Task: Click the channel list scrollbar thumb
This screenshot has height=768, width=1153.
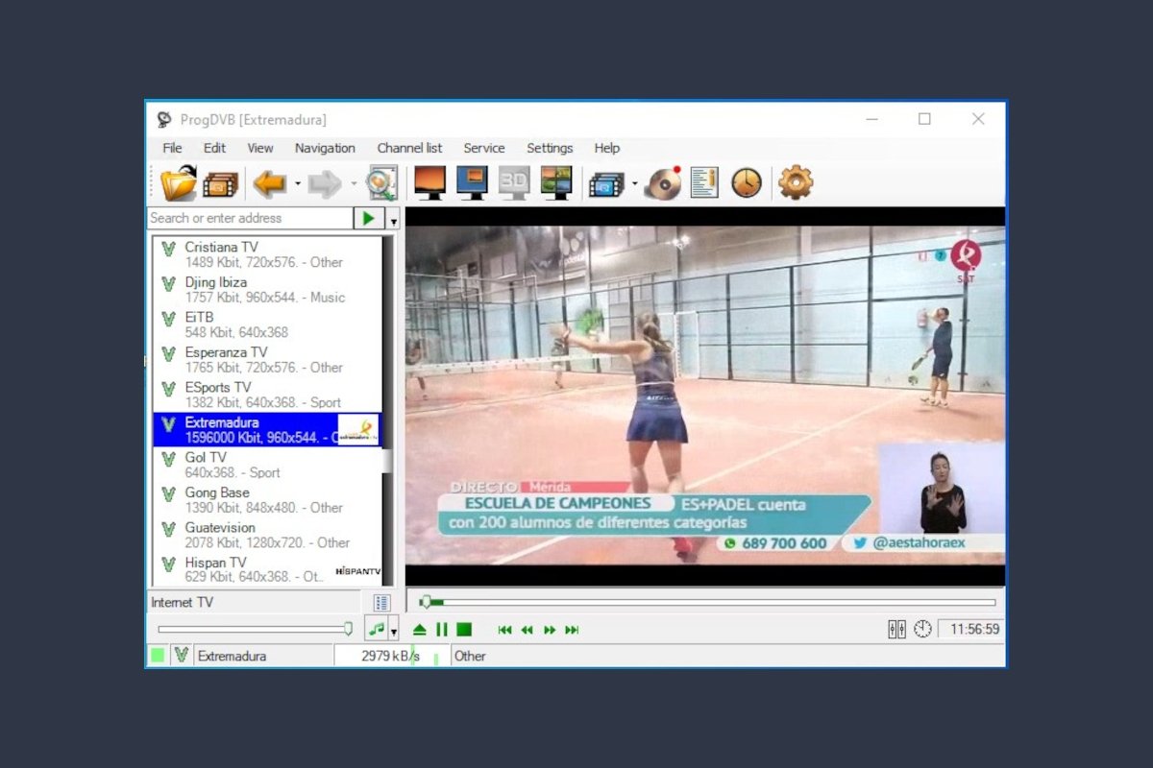Action: 387,462
